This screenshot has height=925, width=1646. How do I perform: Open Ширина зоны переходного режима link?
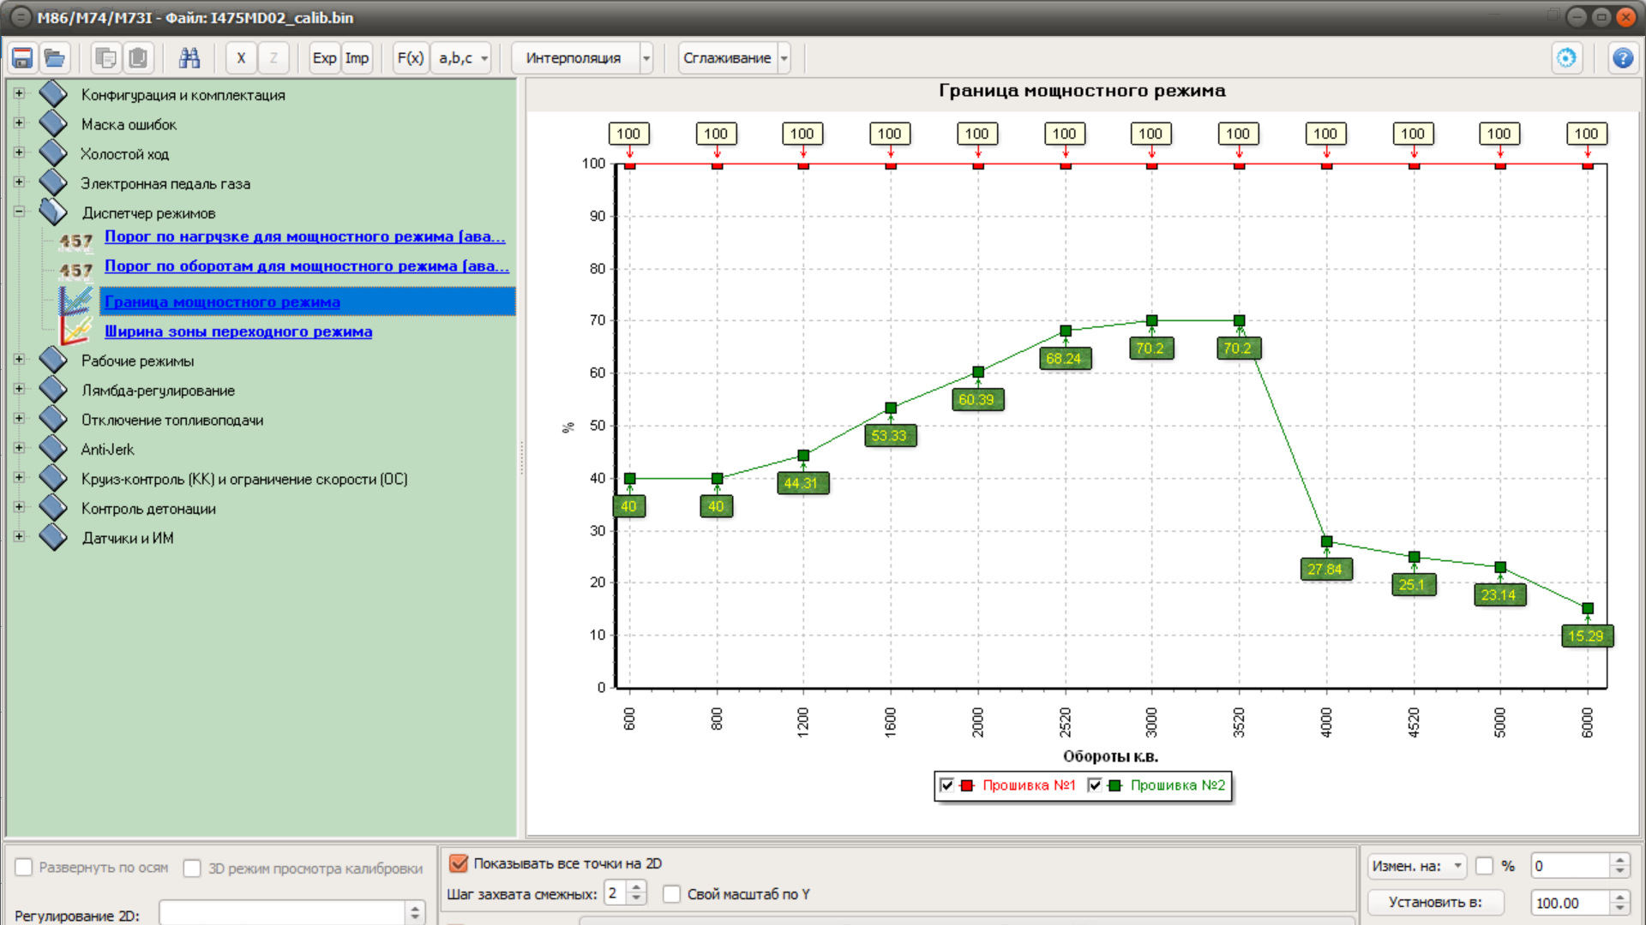click(x=238, y=331)
